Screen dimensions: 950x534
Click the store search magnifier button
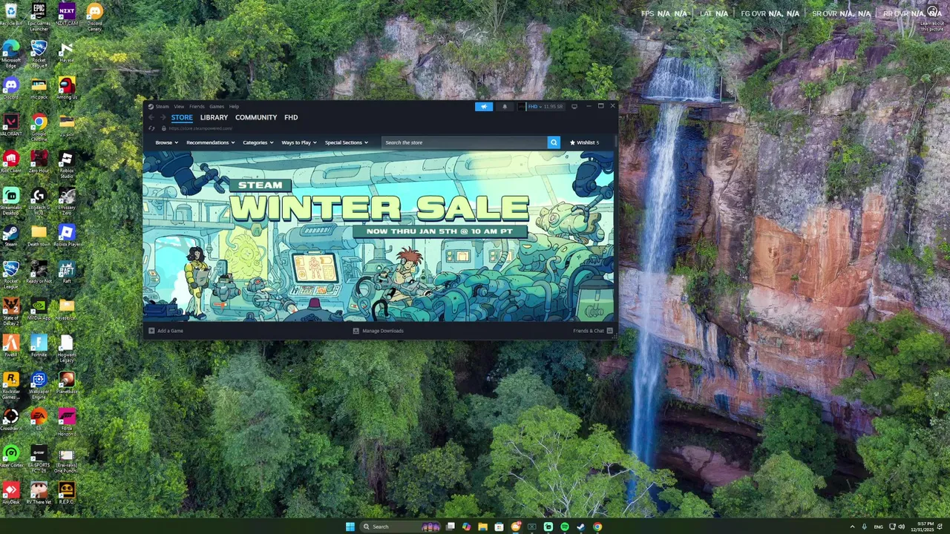(554, 142)
